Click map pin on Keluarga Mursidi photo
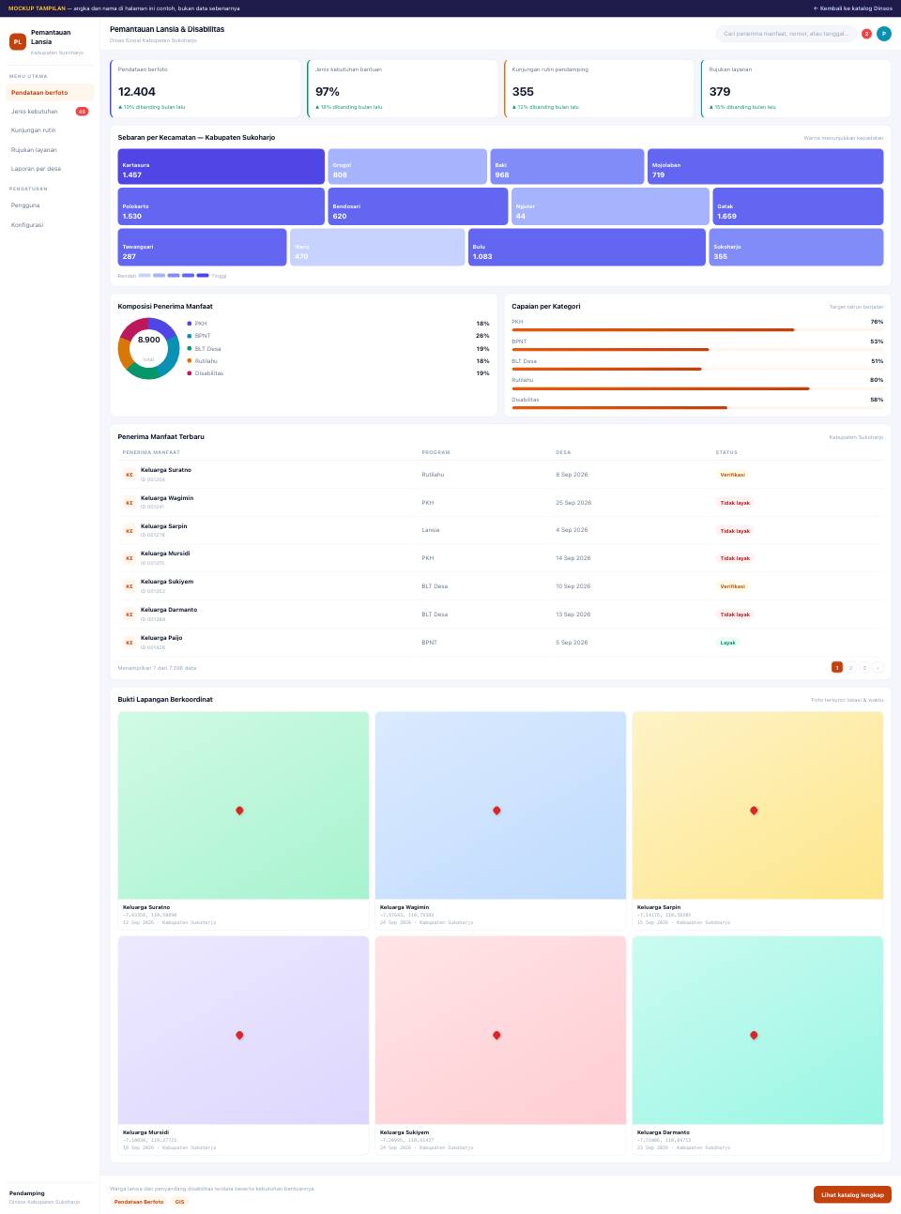The width and height of the screenshot is (901, 1214). point(239,1036)
